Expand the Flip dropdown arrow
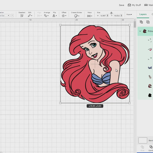Viewport: 153px width, 153px height. point(56,16)
